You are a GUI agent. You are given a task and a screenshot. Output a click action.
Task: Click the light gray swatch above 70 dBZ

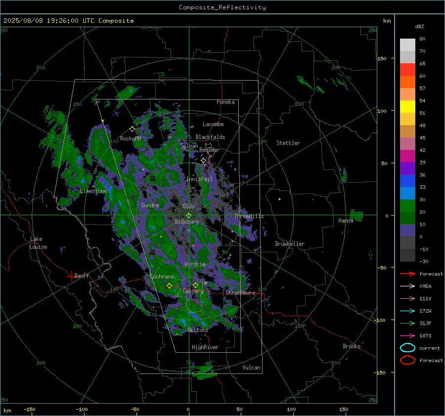407,45
